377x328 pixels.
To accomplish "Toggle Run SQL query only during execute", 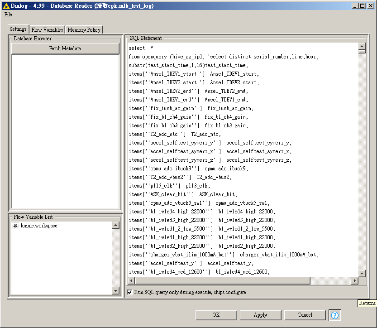I will pos(130,292).
